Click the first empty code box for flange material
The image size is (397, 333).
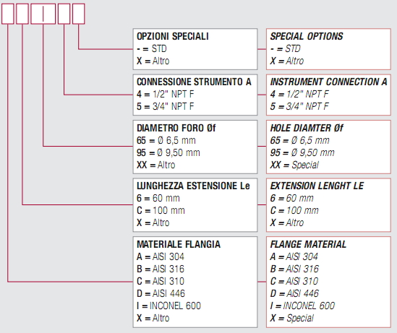click(8, 14)
